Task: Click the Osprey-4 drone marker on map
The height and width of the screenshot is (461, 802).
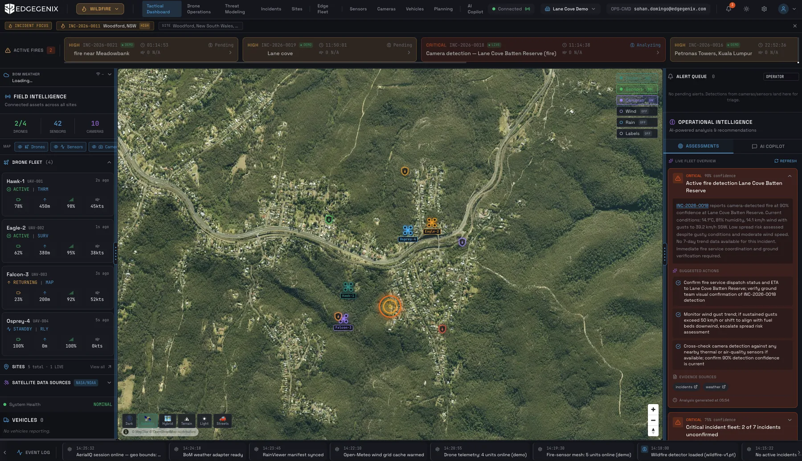Action: [x=408, y=230]
